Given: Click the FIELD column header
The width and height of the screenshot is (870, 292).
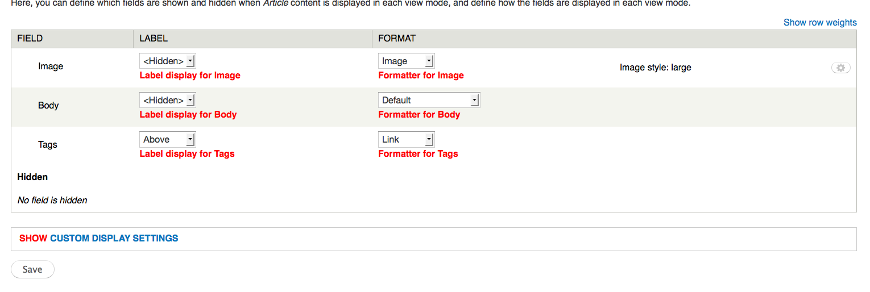Looking at the screenshot, I should tap(30, 39).
